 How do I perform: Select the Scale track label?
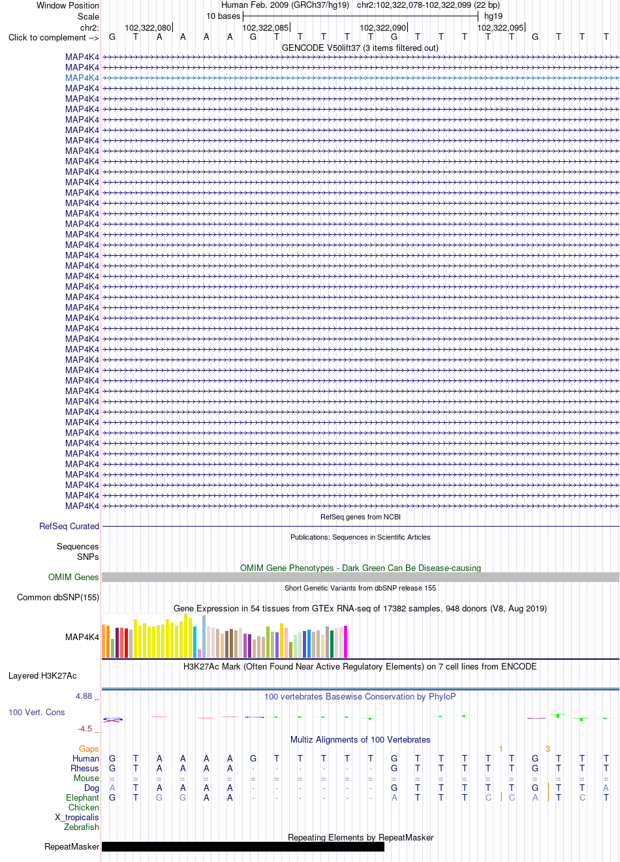[x=88, y=16]
